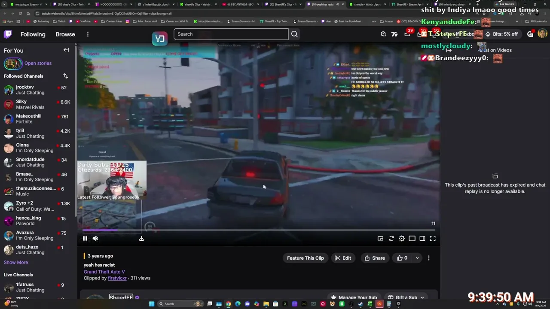This screenshot has width=550, height=309.
Task: Open the Silky channel
Action: 37,104
